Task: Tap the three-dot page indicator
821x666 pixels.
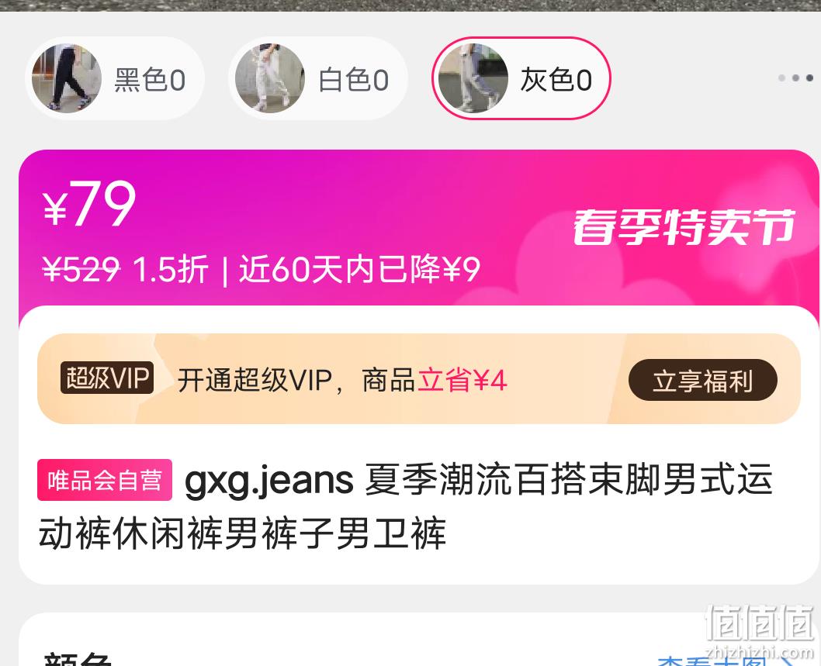Action: coord(796,78)
